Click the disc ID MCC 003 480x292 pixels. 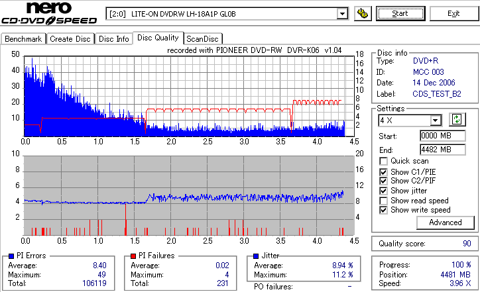click(x=428, y=72)
